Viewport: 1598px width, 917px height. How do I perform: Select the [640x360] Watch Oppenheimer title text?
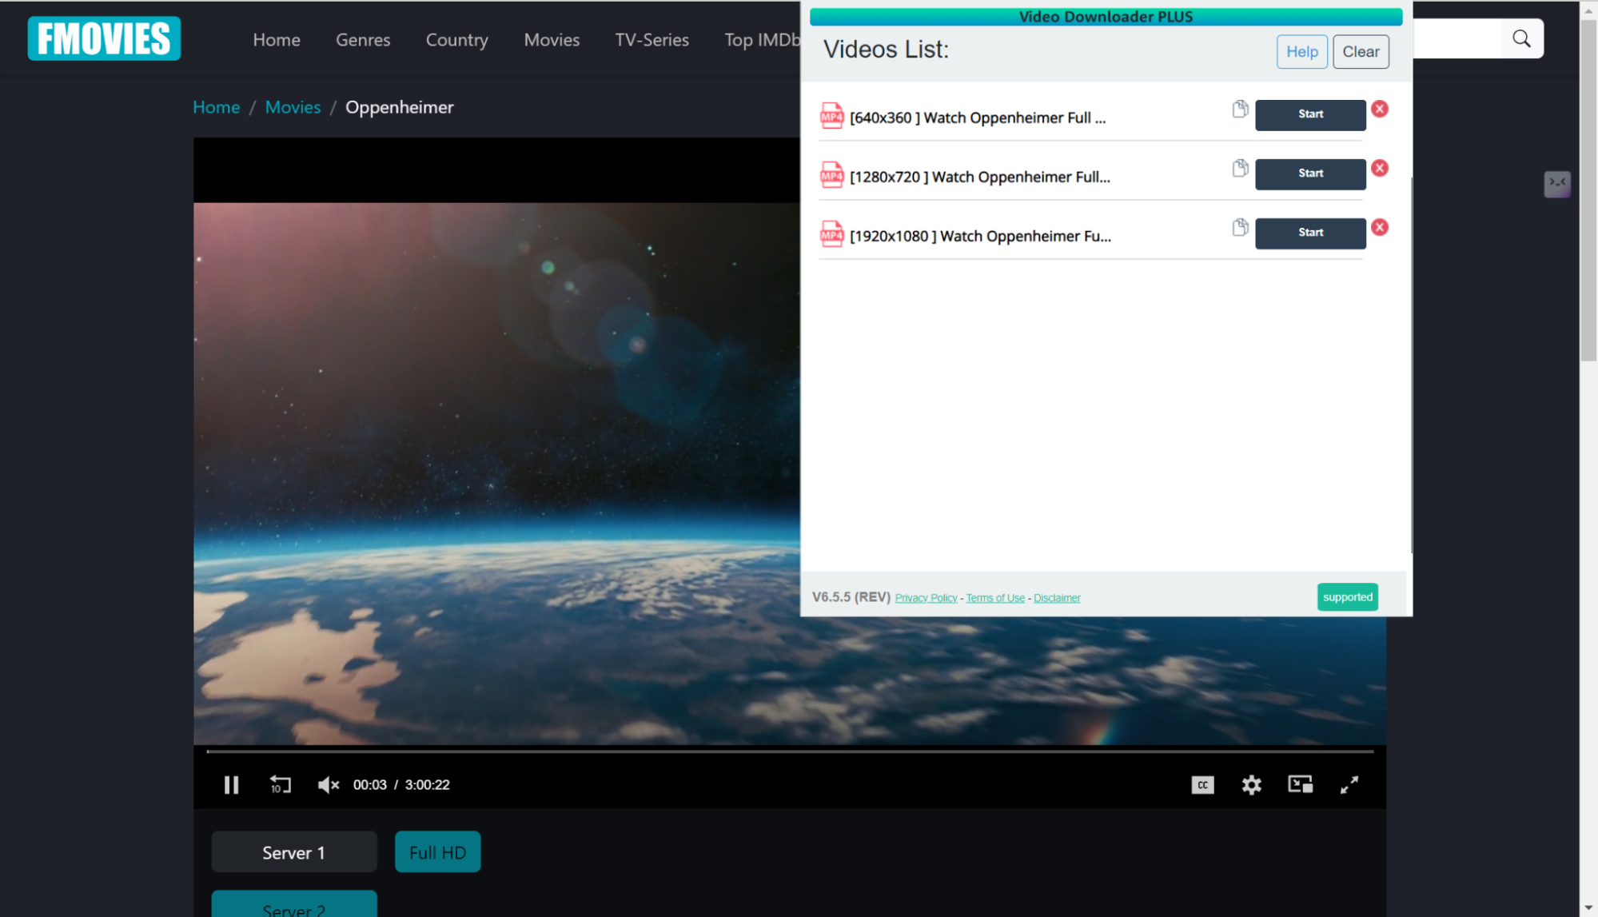click(x=978, y=118)
